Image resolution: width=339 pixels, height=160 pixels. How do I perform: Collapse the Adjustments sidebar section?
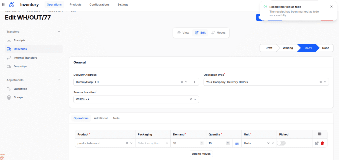click(x=59, y=80)
